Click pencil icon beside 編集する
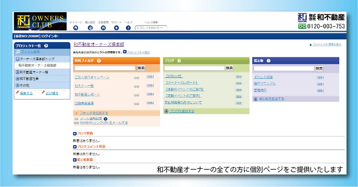This screenshot has height=187, width=358. [17, 93]
